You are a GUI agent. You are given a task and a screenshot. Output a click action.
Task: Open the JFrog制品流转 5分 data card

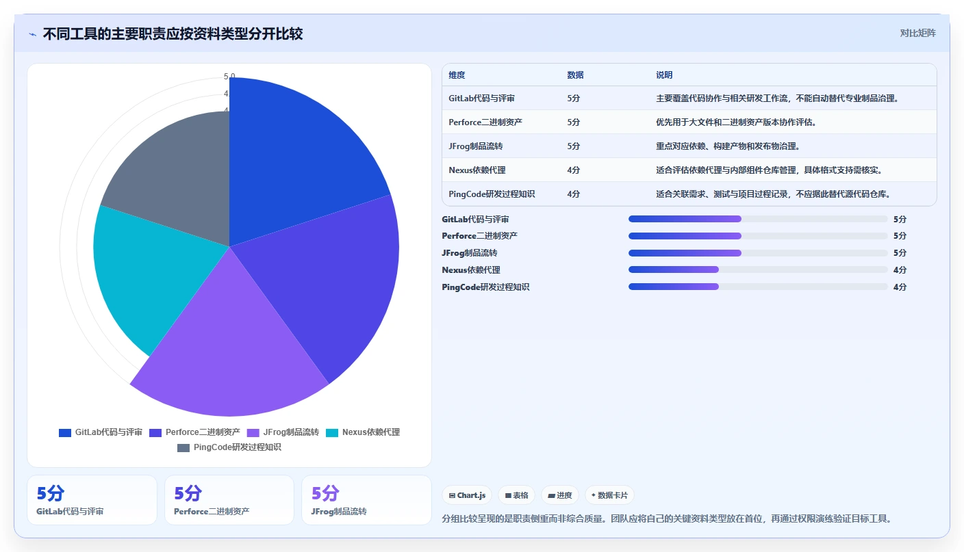[366, 500]
